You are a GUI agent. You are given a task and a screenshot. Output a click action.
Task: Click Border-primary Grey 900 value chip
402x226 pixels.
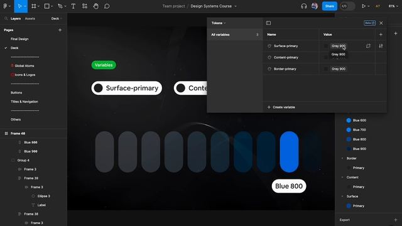pos(339,69)
